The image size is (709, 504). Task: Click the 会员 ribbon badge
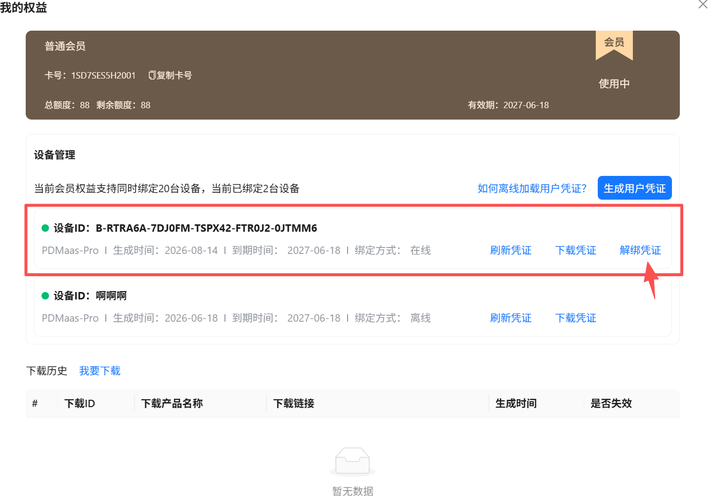[x=614, y=44]
